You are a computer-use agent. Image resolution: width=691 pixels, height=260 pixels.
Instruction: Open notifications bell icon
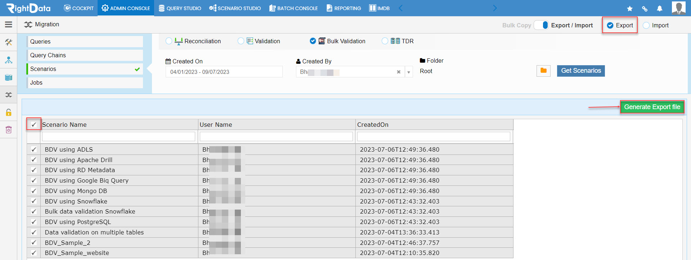point(659,8)
